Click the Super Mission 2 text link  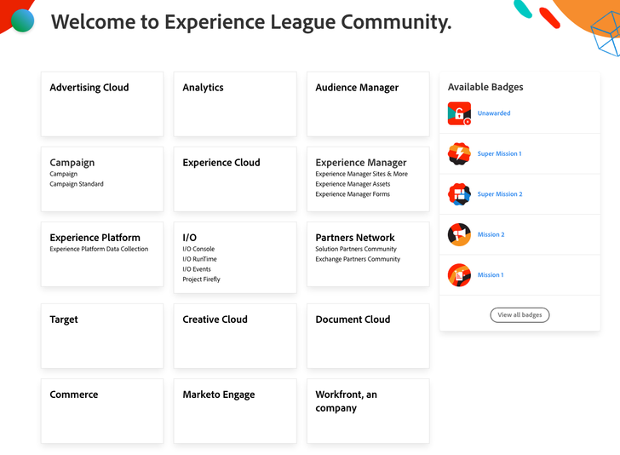coord(500,194)
